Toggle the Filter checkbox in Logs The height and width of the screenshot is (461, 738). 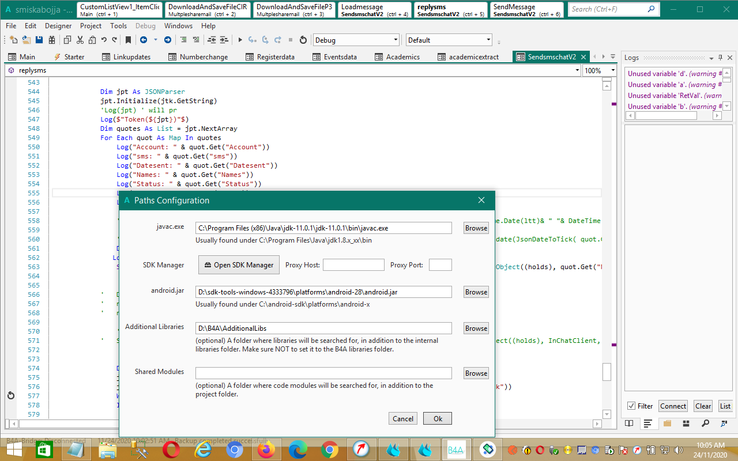coord(631,406)
